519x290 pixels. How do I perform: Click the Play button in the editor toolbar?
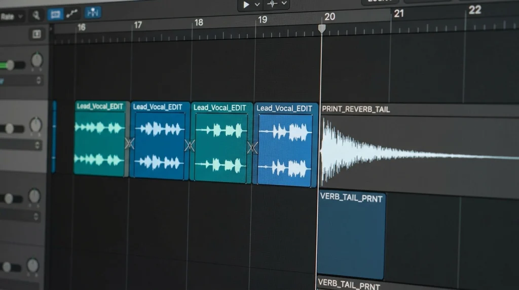(246, 5)
